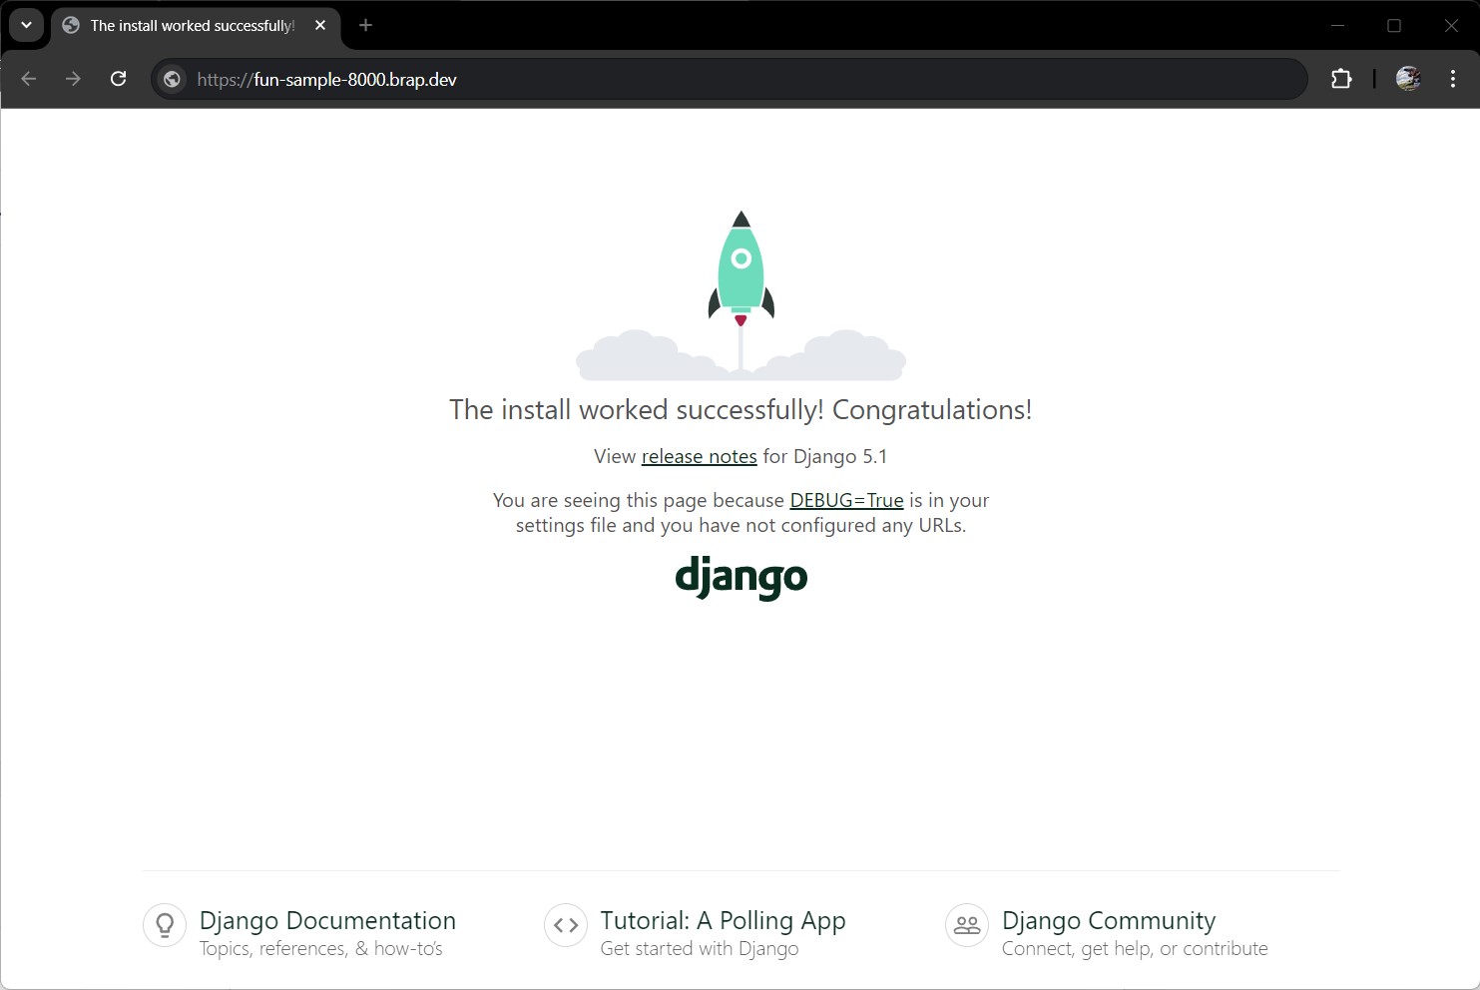This screenshot has width=1480, height=990.
Task: Open browser extensions via the puzzle icon
Action: (x=1340, y=79)
